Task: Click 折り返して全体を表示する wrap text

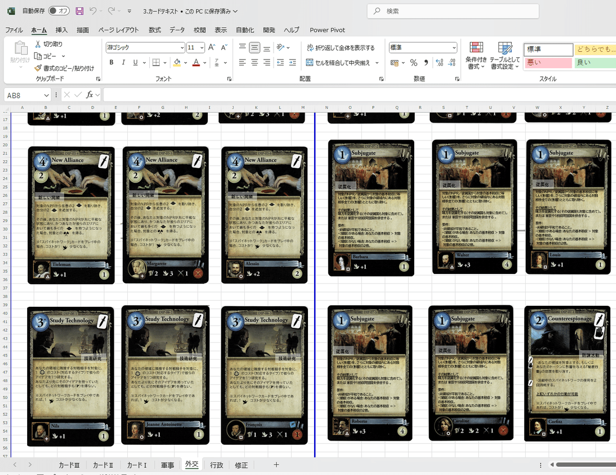Action: point(341,48)
